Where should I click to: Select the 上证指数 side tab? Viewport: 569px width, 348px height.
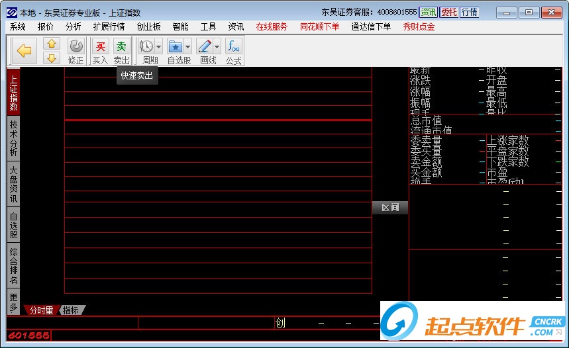(x=13, y=93)
